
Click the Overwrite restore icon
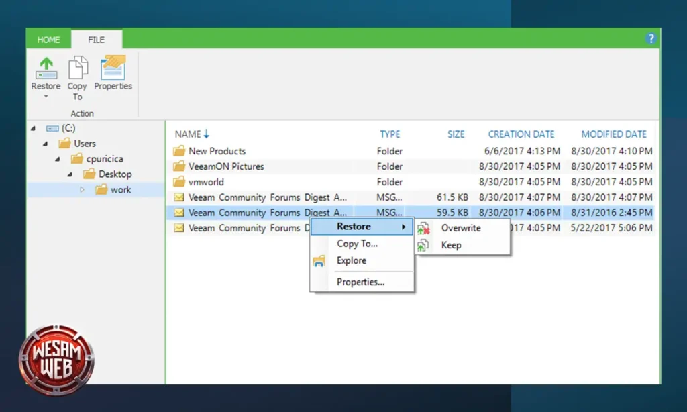[424, 228]
